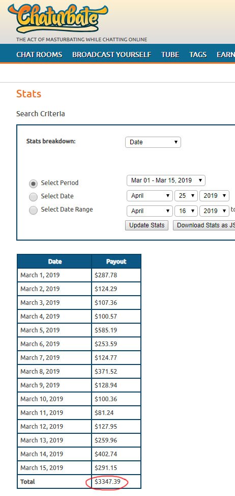Image resolution: width=235 pixels, height=496 pixels.
Task: Enable the Select Date Range radio button
Action: 33,210
